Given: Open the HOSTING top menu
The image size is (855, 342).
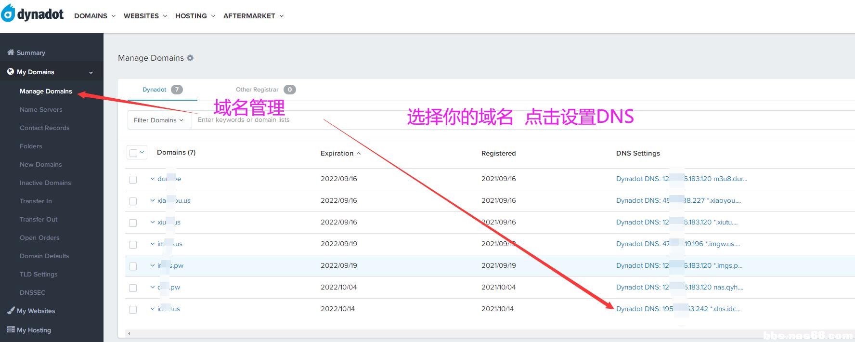Looking at the screenshot, I should coord(195,16).
